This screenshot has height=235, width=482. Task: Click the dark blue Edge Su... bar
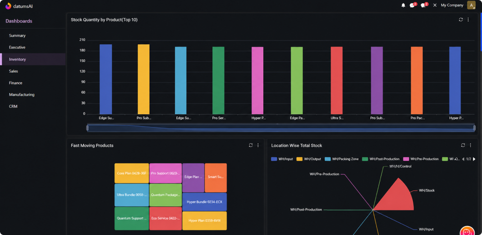click(x=106, y=79)
